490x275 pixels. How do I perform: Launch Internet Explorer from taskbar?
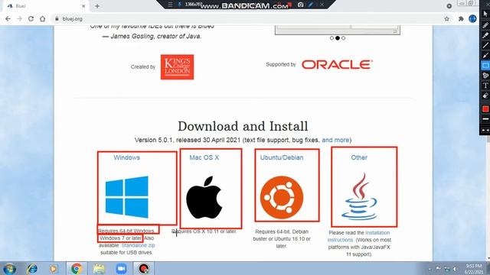pyautogui.click(x=32, y=269)
